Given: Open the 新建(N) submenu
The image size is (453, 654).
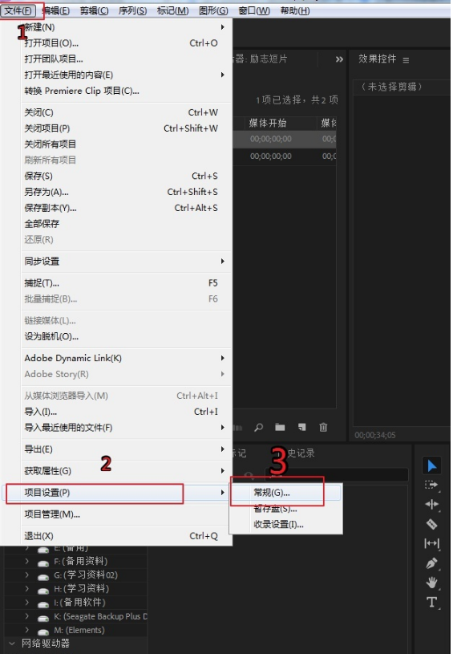Looking at the screenshot, I should pos(125,27).
